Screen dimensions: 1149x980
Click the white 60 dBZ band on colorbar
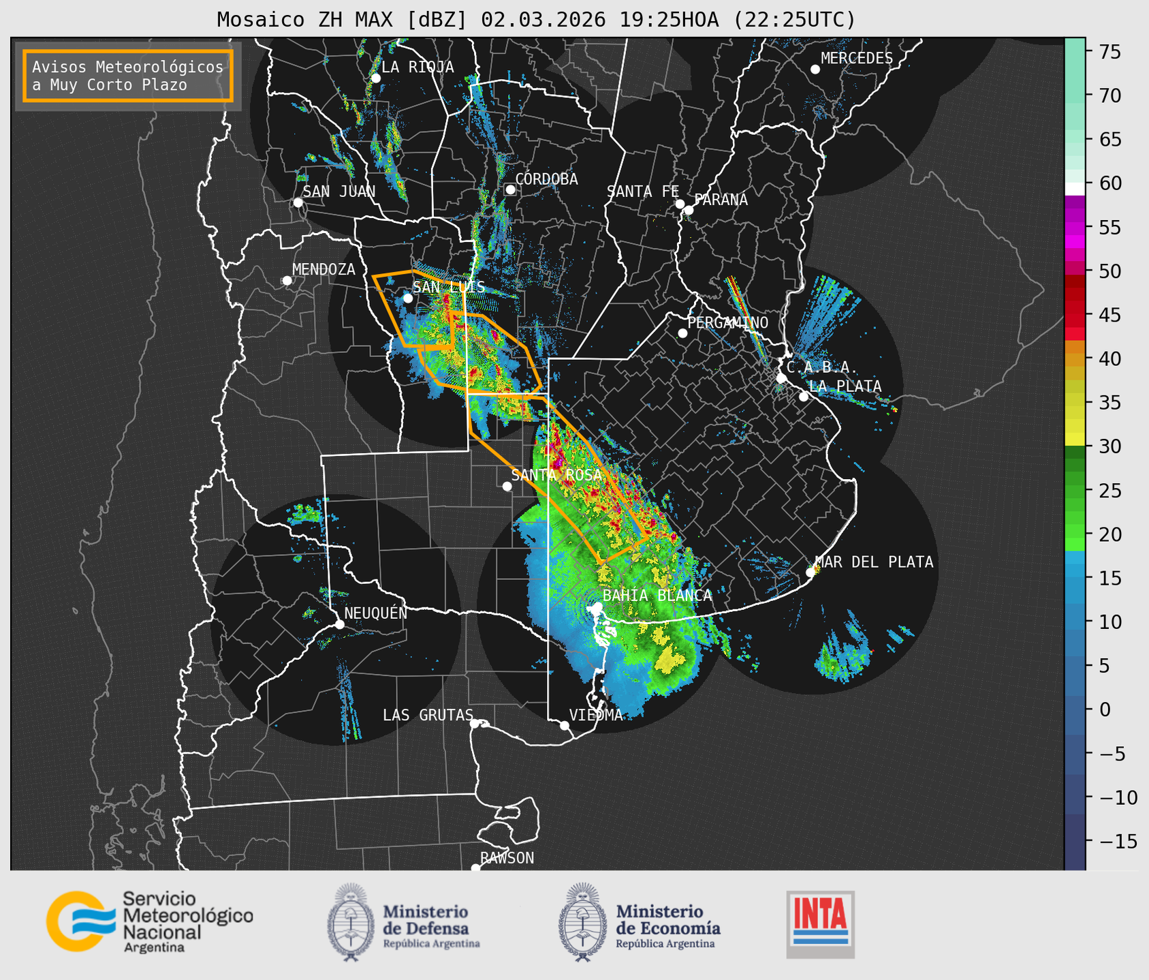1074,188
